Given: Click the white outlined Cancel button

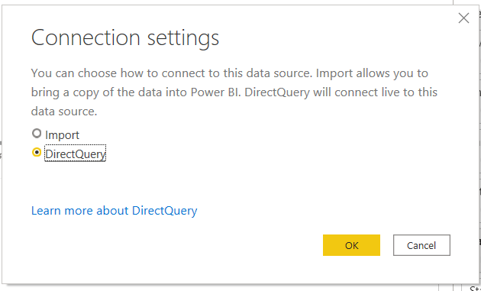Looking at the screenshot, I should pos(421,245).
